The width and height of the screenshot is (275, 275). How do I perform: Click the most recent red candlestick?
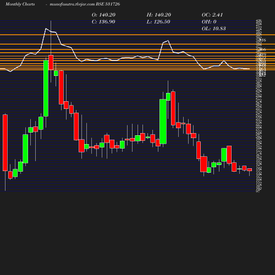[249, 169]
